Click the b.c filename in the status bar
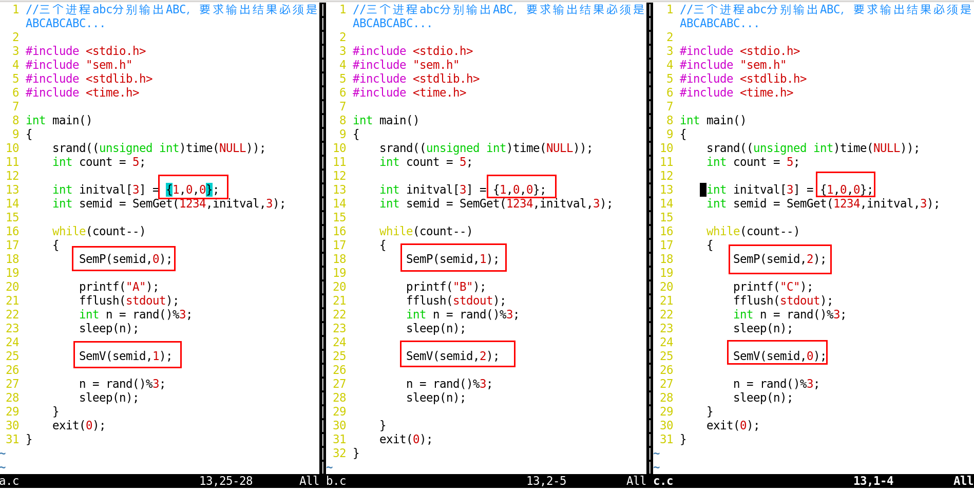974x490 pixels. coord(336,481)
